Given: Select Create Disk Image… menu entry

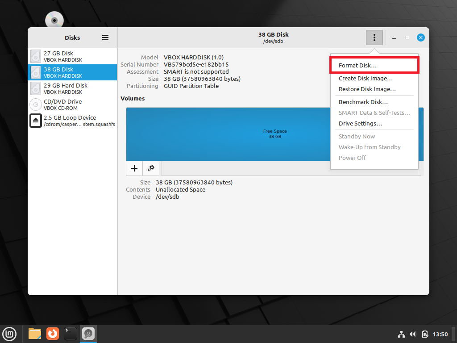Looking at the screenshot, I should 374,79.
